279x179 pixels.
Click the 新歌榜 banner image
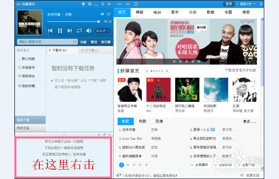(186, 41)
